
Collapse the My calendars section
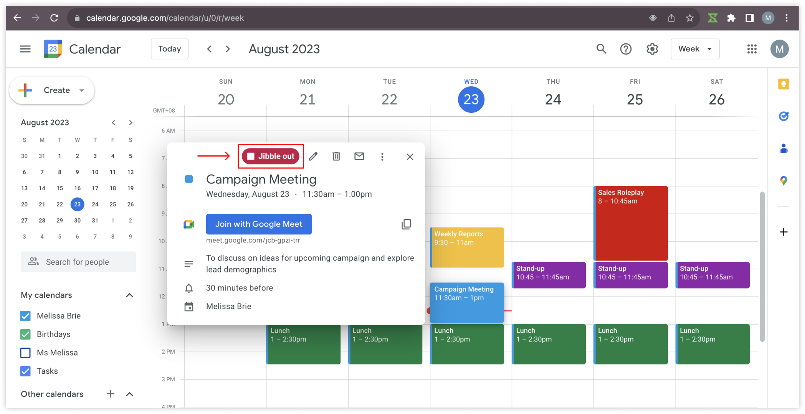click(x=129, y=295)
